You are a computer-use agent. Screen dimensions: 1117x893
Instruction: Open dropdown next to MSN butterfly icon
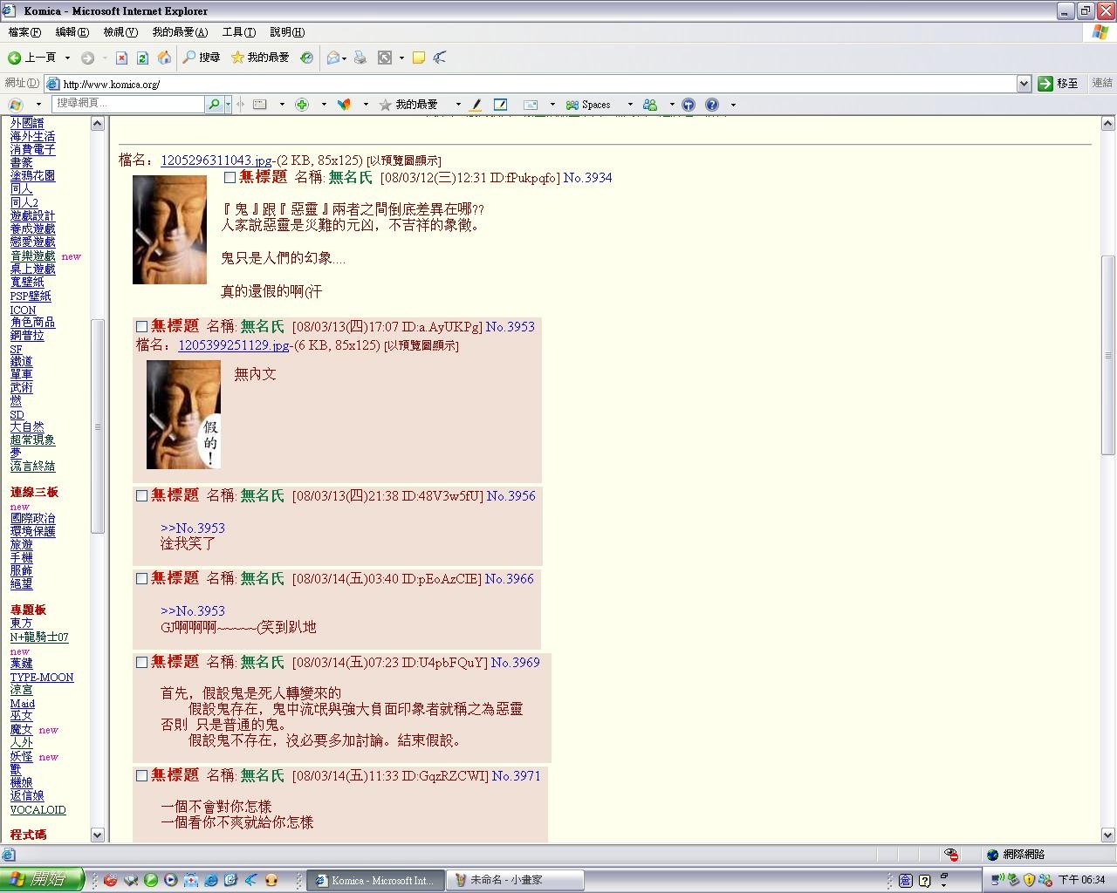click(366, 105)
